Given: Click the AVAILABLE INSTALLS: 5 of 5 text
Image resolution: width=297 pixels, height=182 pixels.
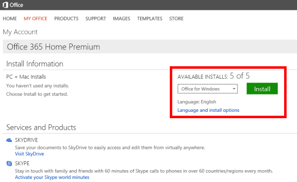Looking at the screenshot, I should click(213, 76).
